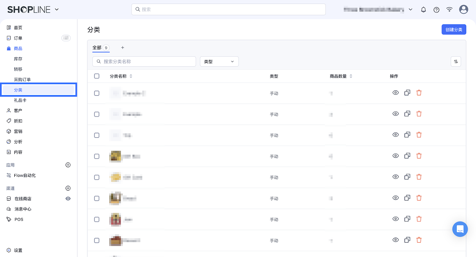Click 手动 type in third category row

click(274, 135)
